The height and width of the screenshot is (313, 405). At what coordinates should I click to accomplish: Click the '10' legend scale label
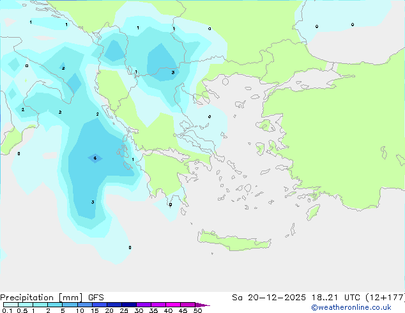[x=80, y=310]
